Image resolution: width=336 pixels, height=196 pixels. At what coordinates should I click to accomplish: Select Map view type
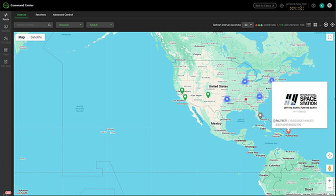click(x=21, y=37)
